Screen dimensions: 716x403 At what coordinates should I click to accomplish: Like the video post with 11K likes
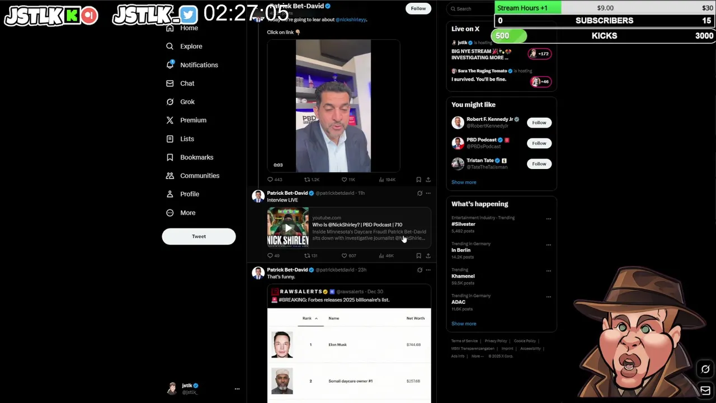click(348, 180)
